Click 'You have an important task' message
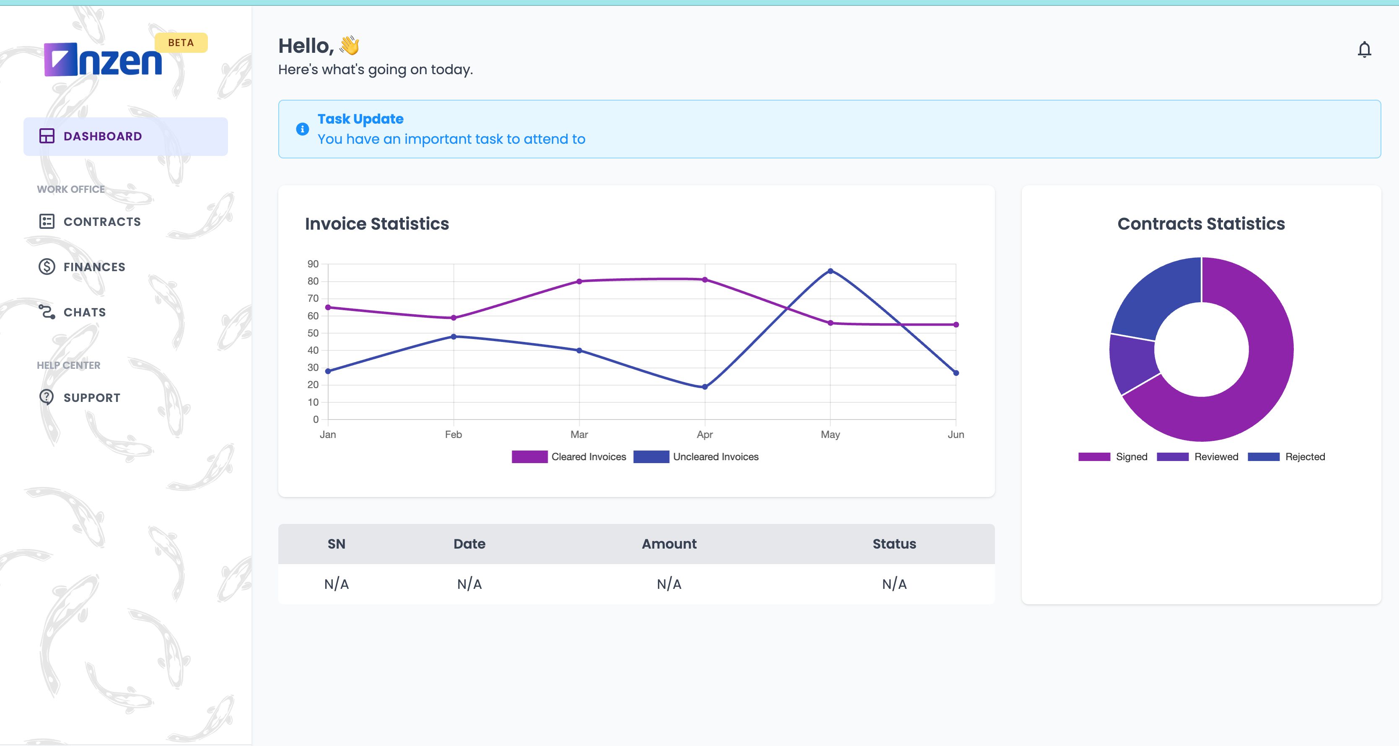The image size is (1399, 746). click(451, 140)
